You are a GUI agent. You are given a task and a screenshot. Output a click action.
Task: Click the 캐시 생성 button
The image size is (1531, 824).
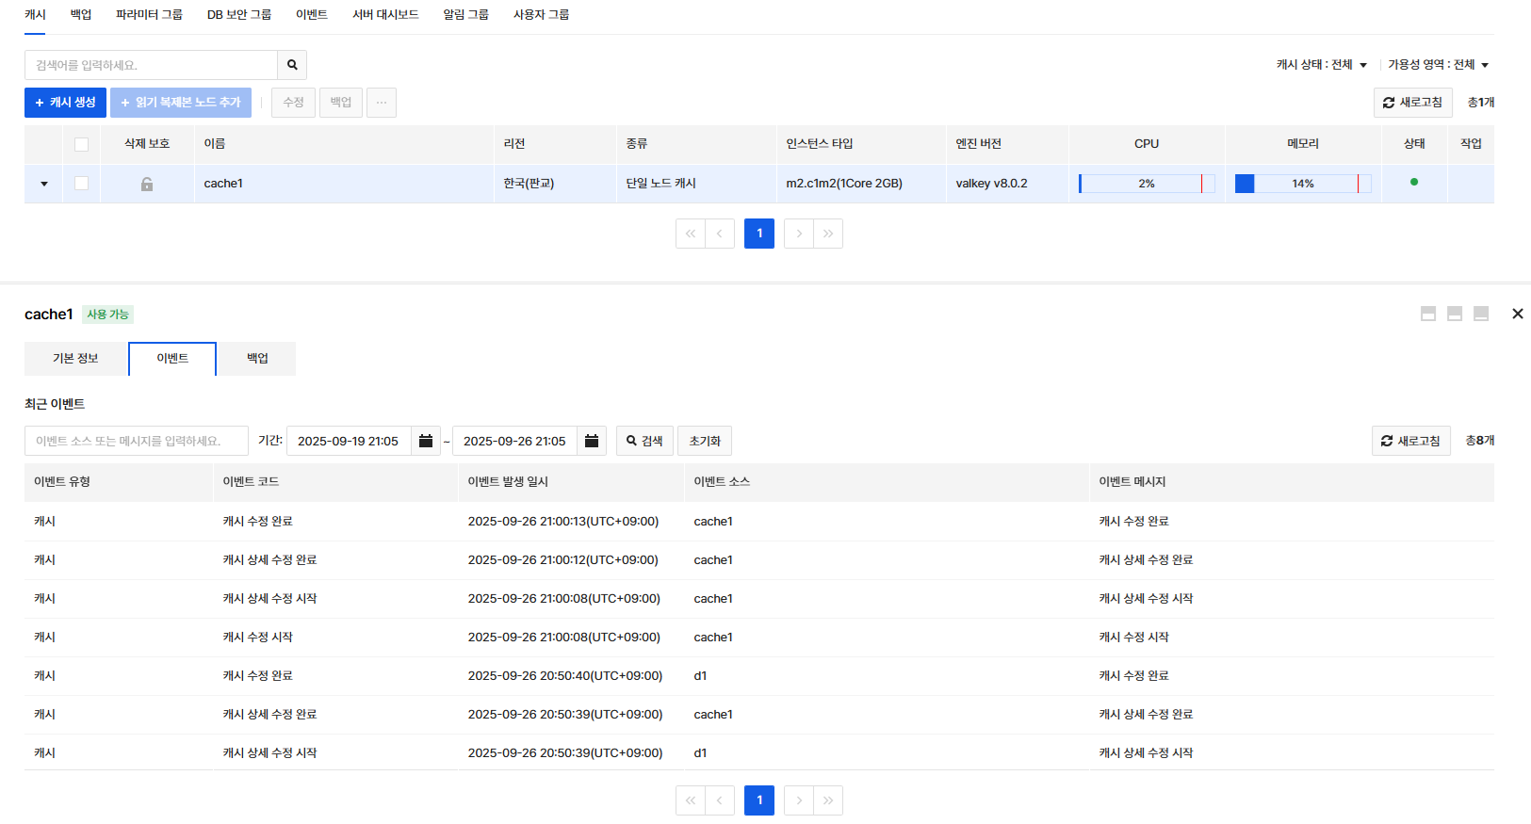pyautogui.click(x=65, y=103)
